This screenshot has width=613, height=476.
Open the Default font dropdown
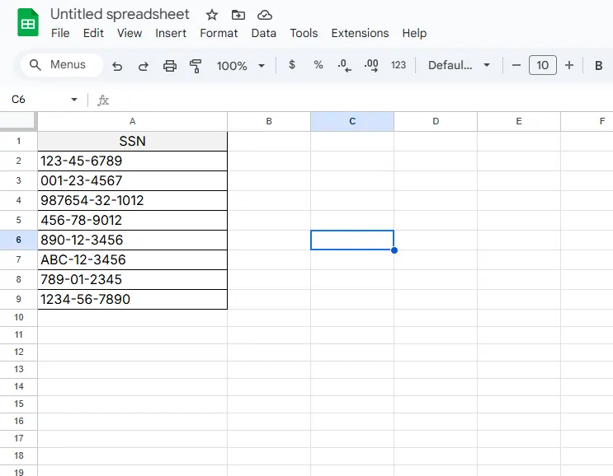point(459,65)
